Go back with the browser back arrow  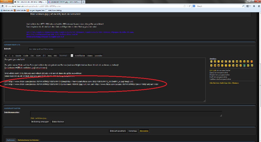[2, 6]
